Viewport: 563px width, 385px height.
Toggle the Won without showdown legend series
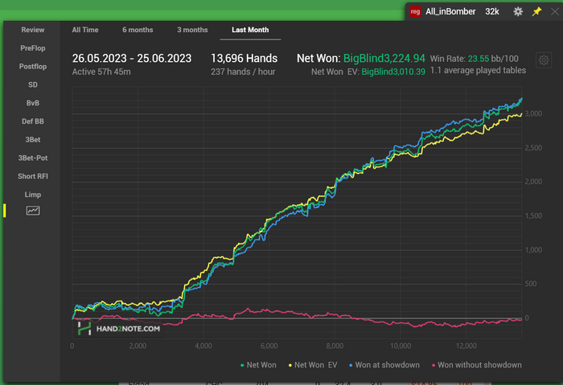coord(477,365)
